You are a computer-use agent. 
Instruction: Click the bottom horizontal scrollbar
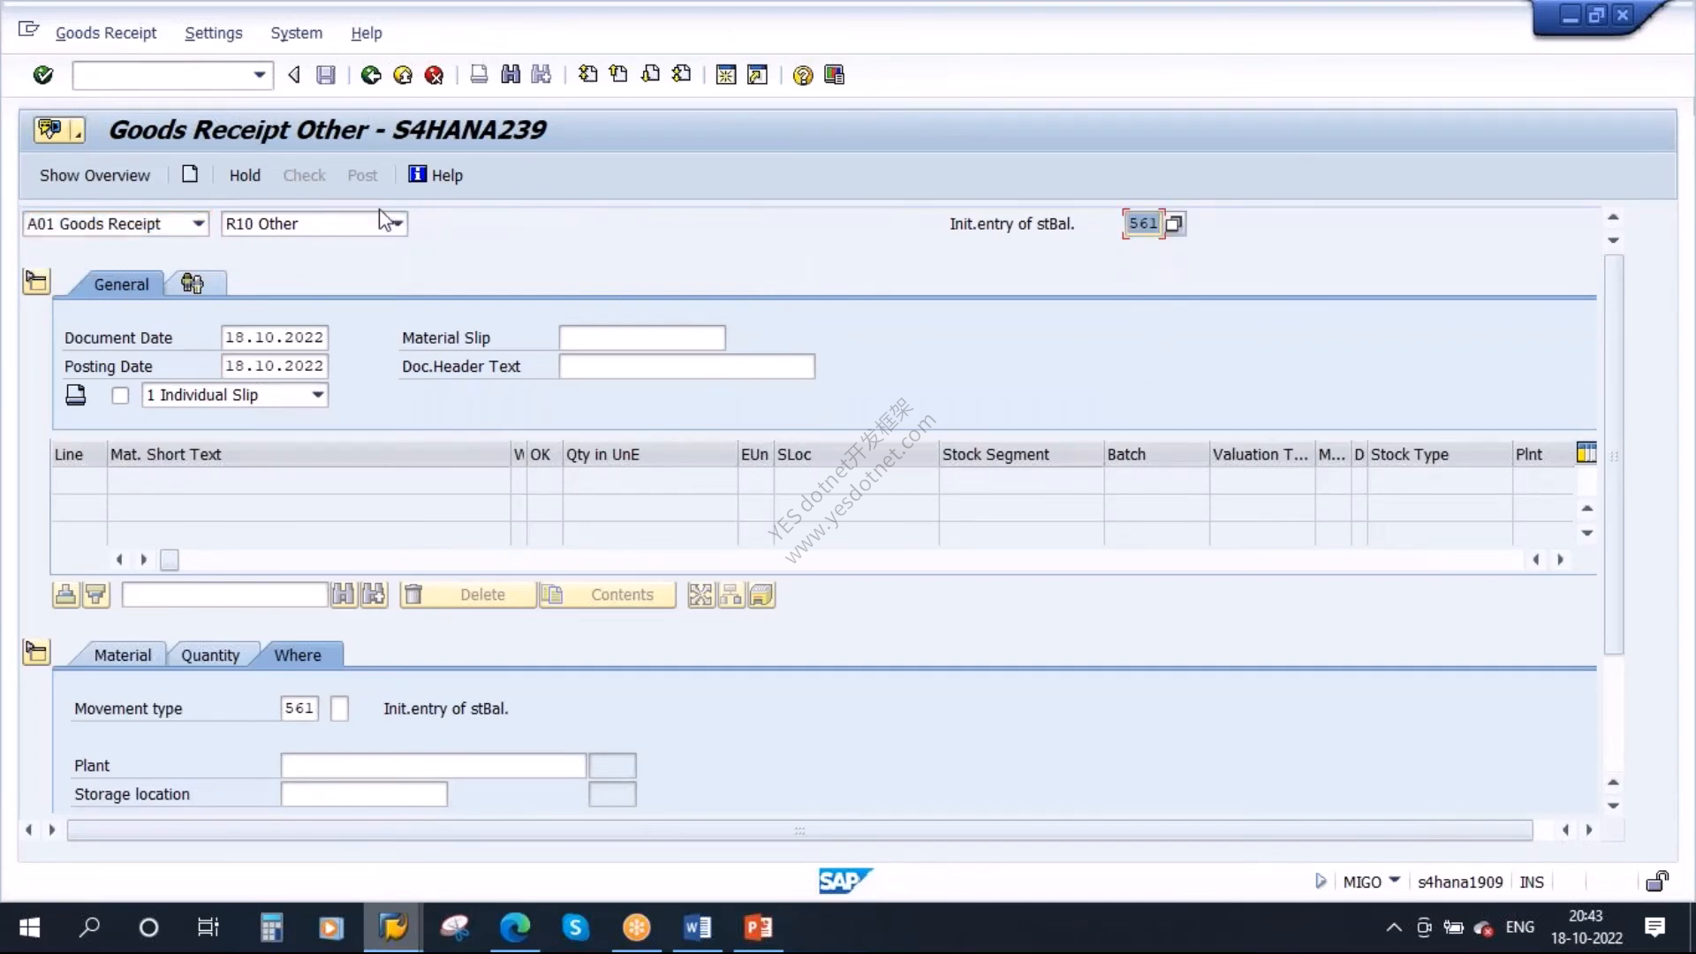799,830
